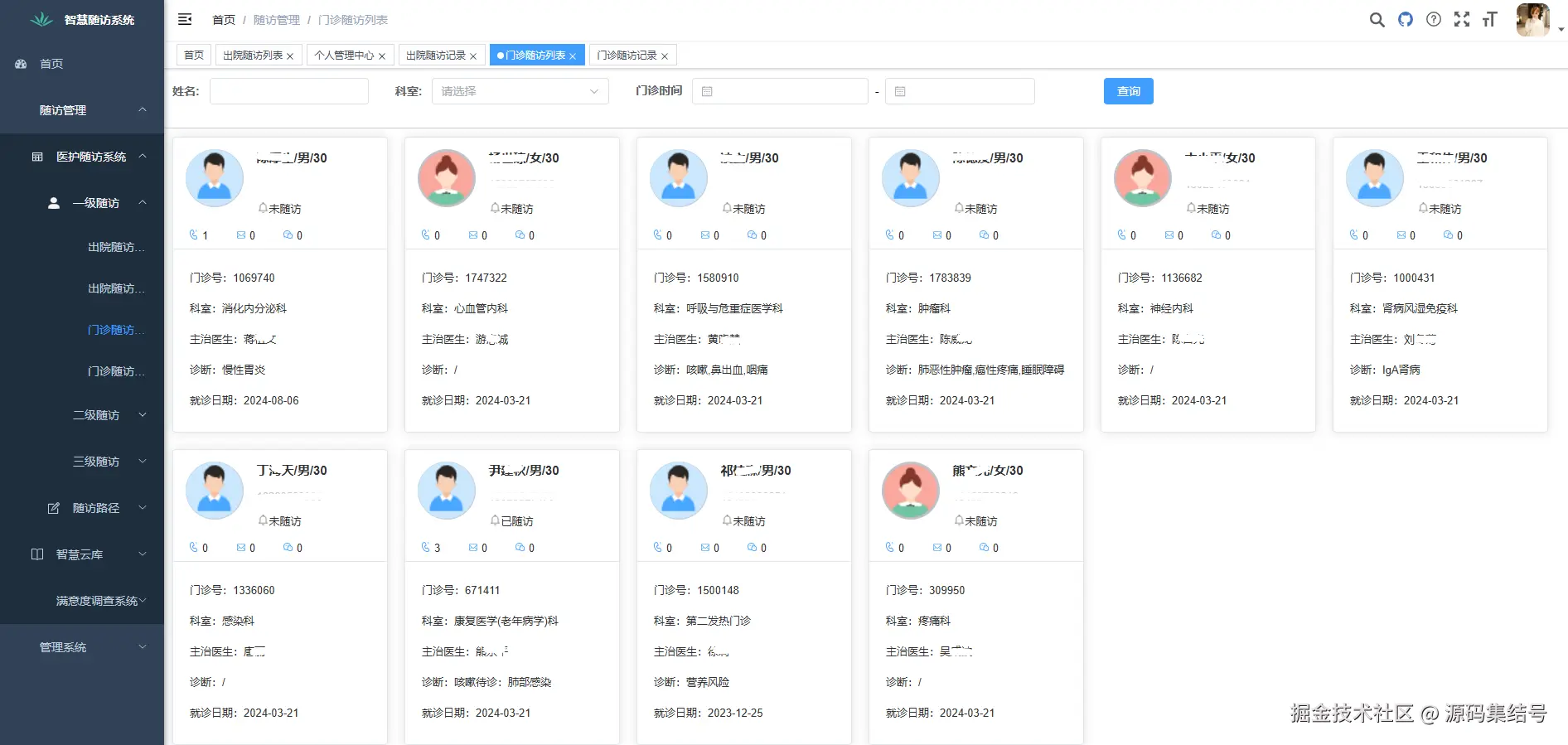Open the user avatar menu
Image resolution: width=1568 pixels, height=745 pixels.
pyautogui.click(x=1532, y=20)
